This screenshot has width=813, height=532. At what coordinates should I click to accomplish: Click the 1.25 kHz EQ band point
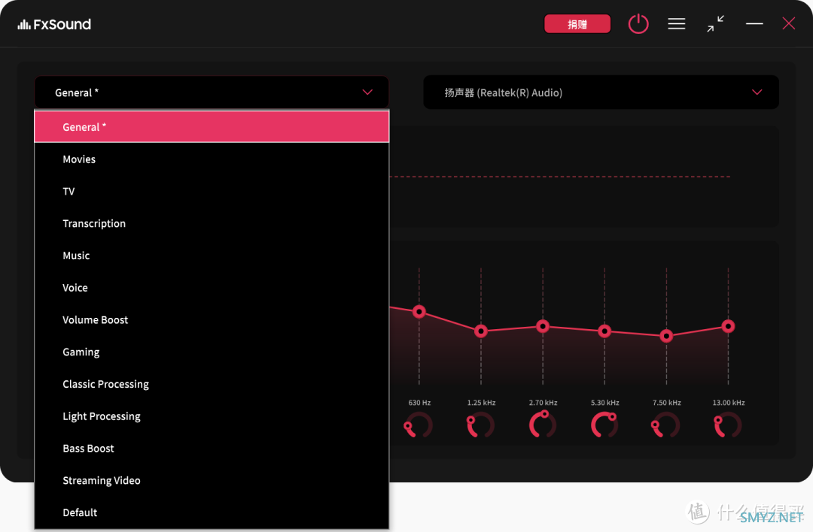tap(480, 331)
